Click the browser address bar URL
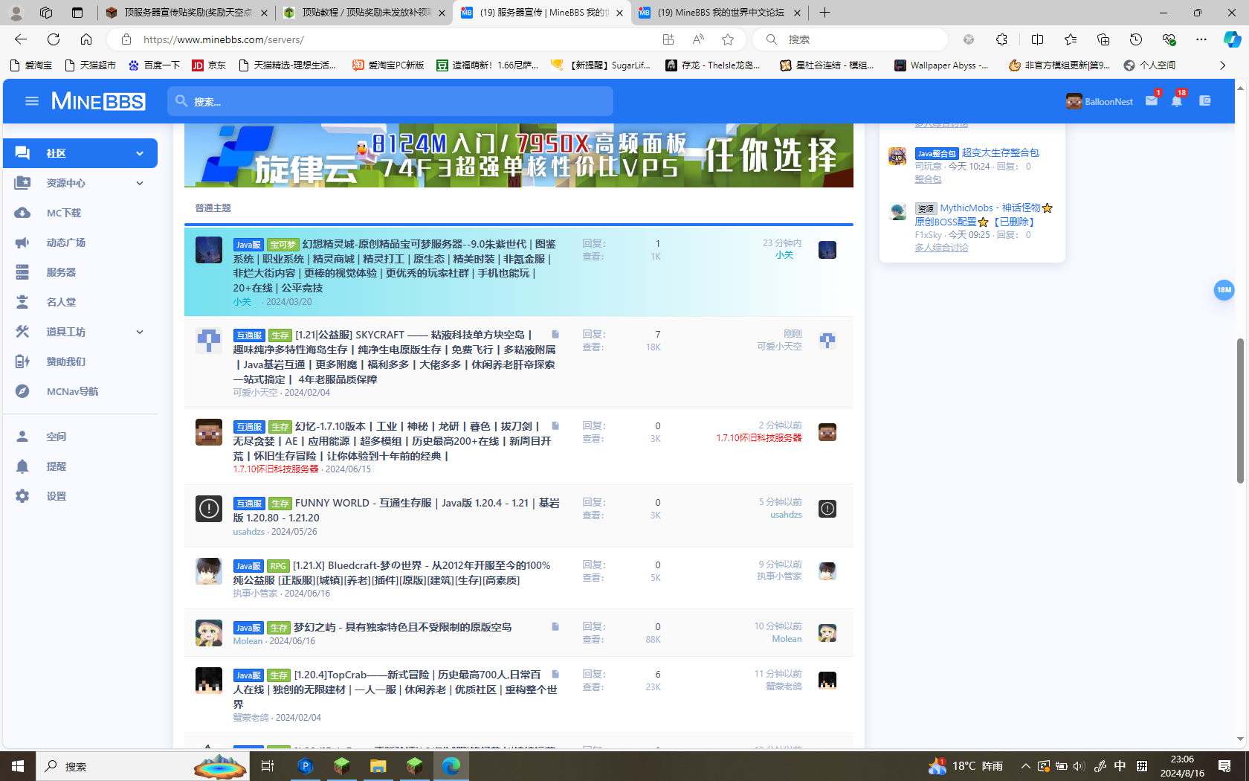 pyautogui.click(x=223, y=39)
